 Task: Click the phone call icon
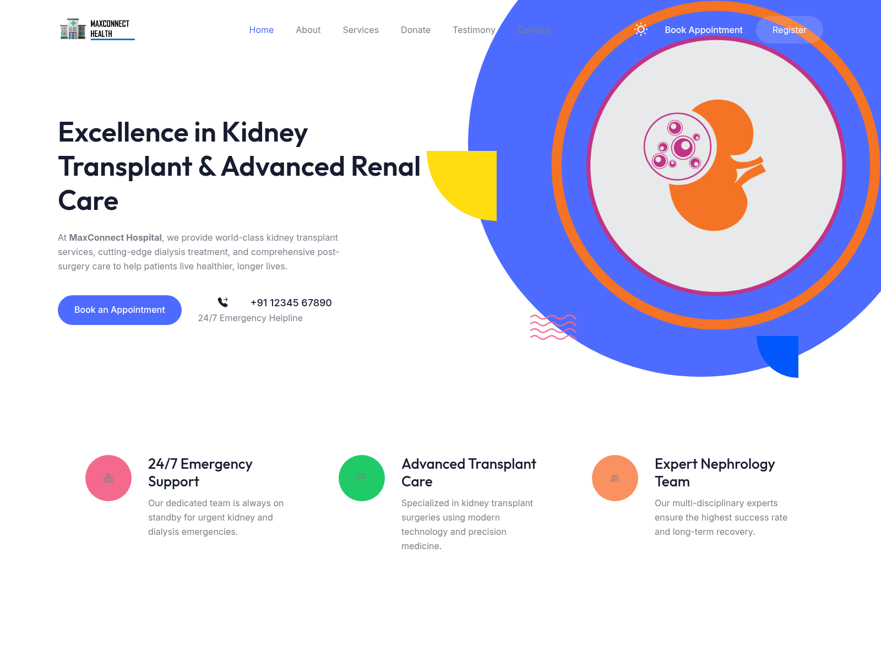222,302
